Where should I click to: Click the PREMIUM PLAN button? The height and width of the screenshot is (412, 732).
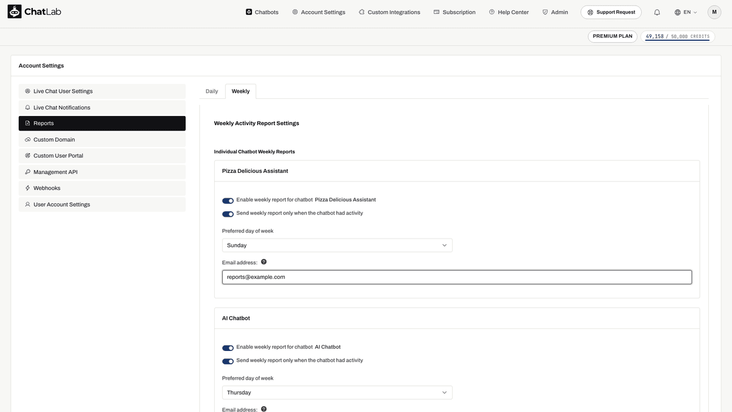(x=613, y=36)
